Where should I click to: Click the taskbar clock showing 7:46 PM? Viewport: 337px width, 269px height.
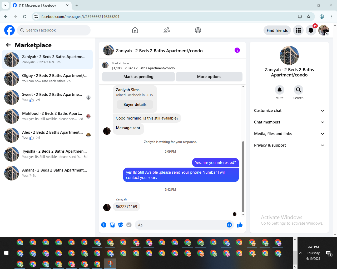click(313, 253)
